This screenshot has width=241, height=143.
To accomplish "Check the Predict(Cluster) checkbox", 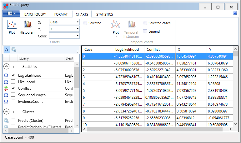I will [x=13, y=120].
